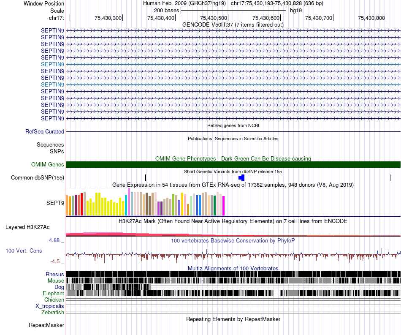Click the GTEx Gene Expression track title
This screenshot has width=401, height=335.
tap(233, 185)
